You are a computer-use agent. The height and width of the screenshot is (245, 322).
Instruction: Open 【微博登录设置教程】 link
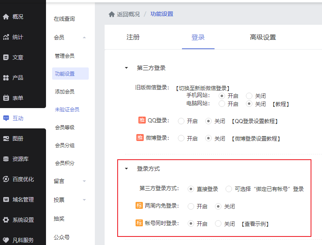(x=256, y=139)
